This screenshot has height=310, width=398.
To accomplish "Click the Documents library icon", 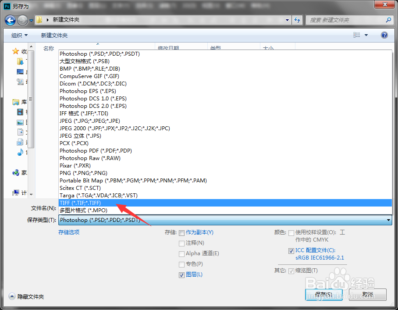I will click(20, 132).
